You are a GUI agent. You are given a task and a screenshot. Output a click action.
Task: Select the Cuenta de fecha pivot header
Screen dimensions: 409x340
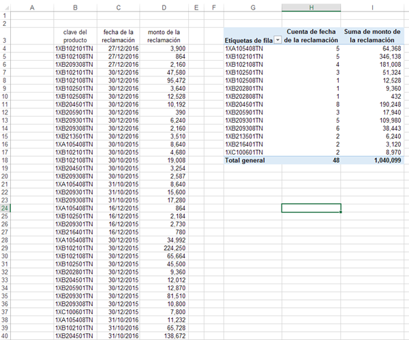pos(311,35)
